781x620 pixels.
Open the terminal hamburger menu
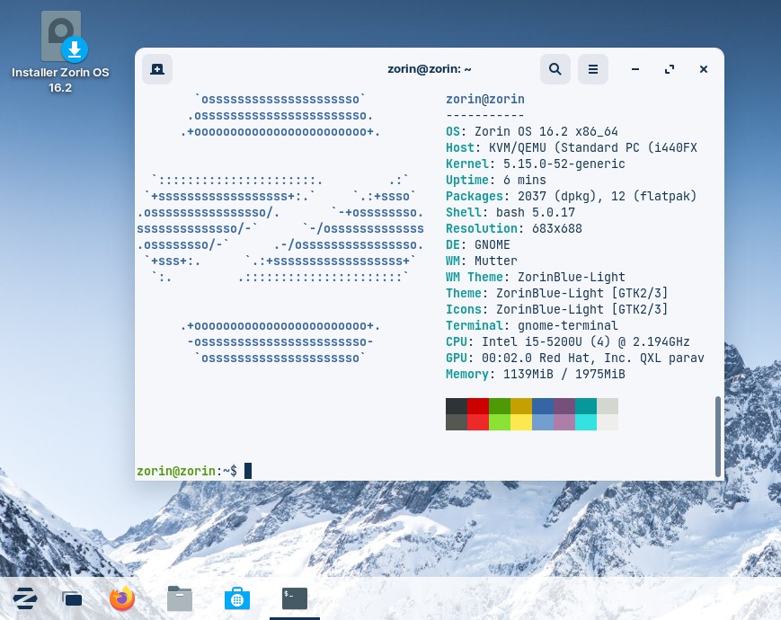point(593,69)
